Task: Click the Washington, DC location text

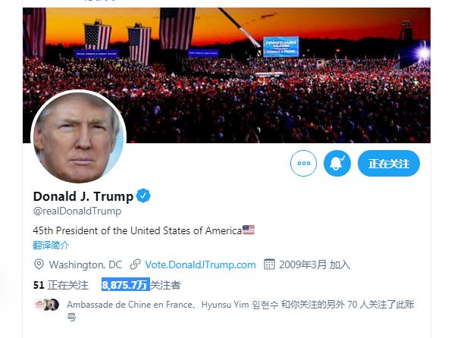Action: coord(86,264)
